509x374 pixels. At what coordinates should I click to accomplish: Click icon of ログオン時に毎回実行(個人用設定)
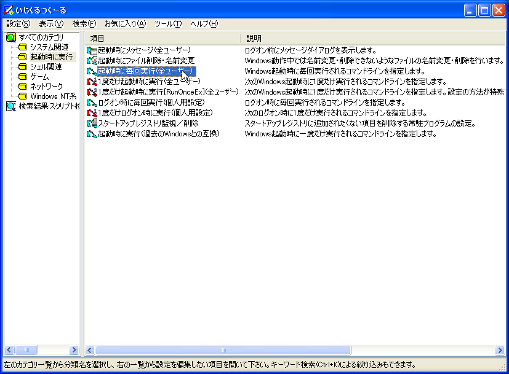[92, 103]
